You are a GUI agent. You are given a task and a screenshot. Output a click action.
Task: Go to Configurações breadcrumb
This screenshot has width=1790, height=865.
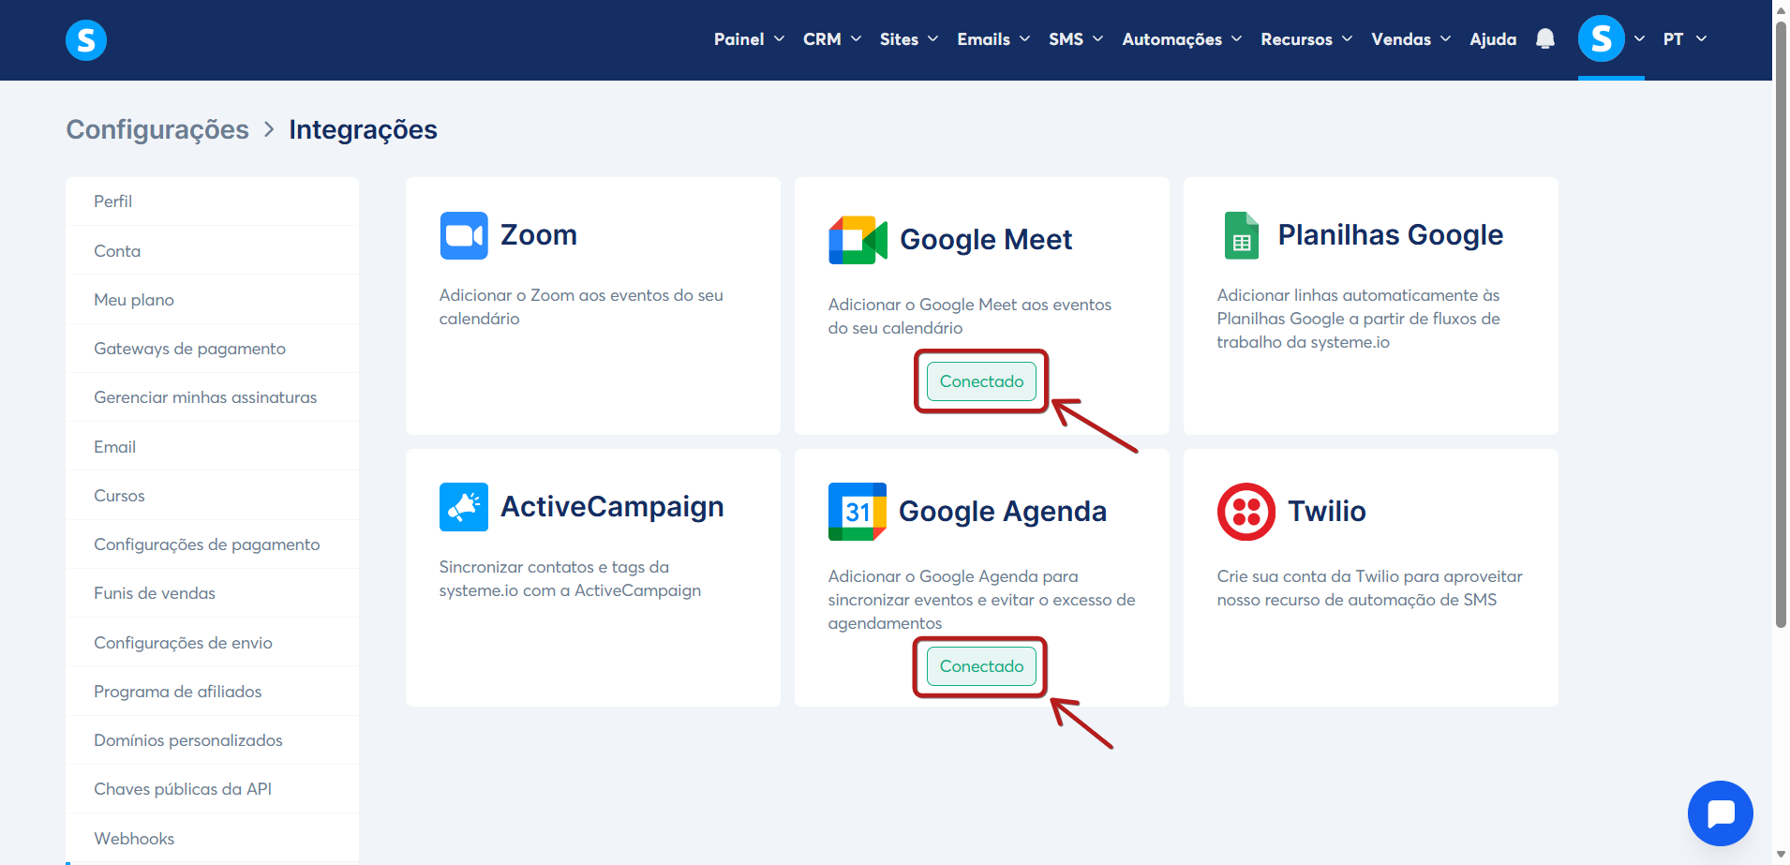157,129
